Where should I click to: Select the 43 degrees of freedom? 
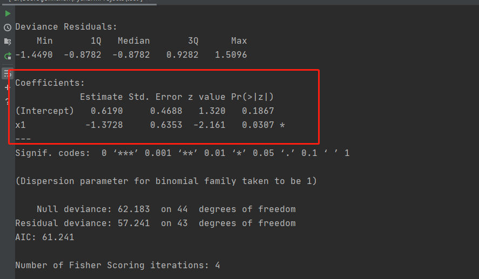tap(183, 223)
